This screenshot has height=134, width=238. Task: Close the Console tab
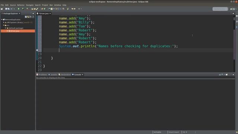(83, 74)
